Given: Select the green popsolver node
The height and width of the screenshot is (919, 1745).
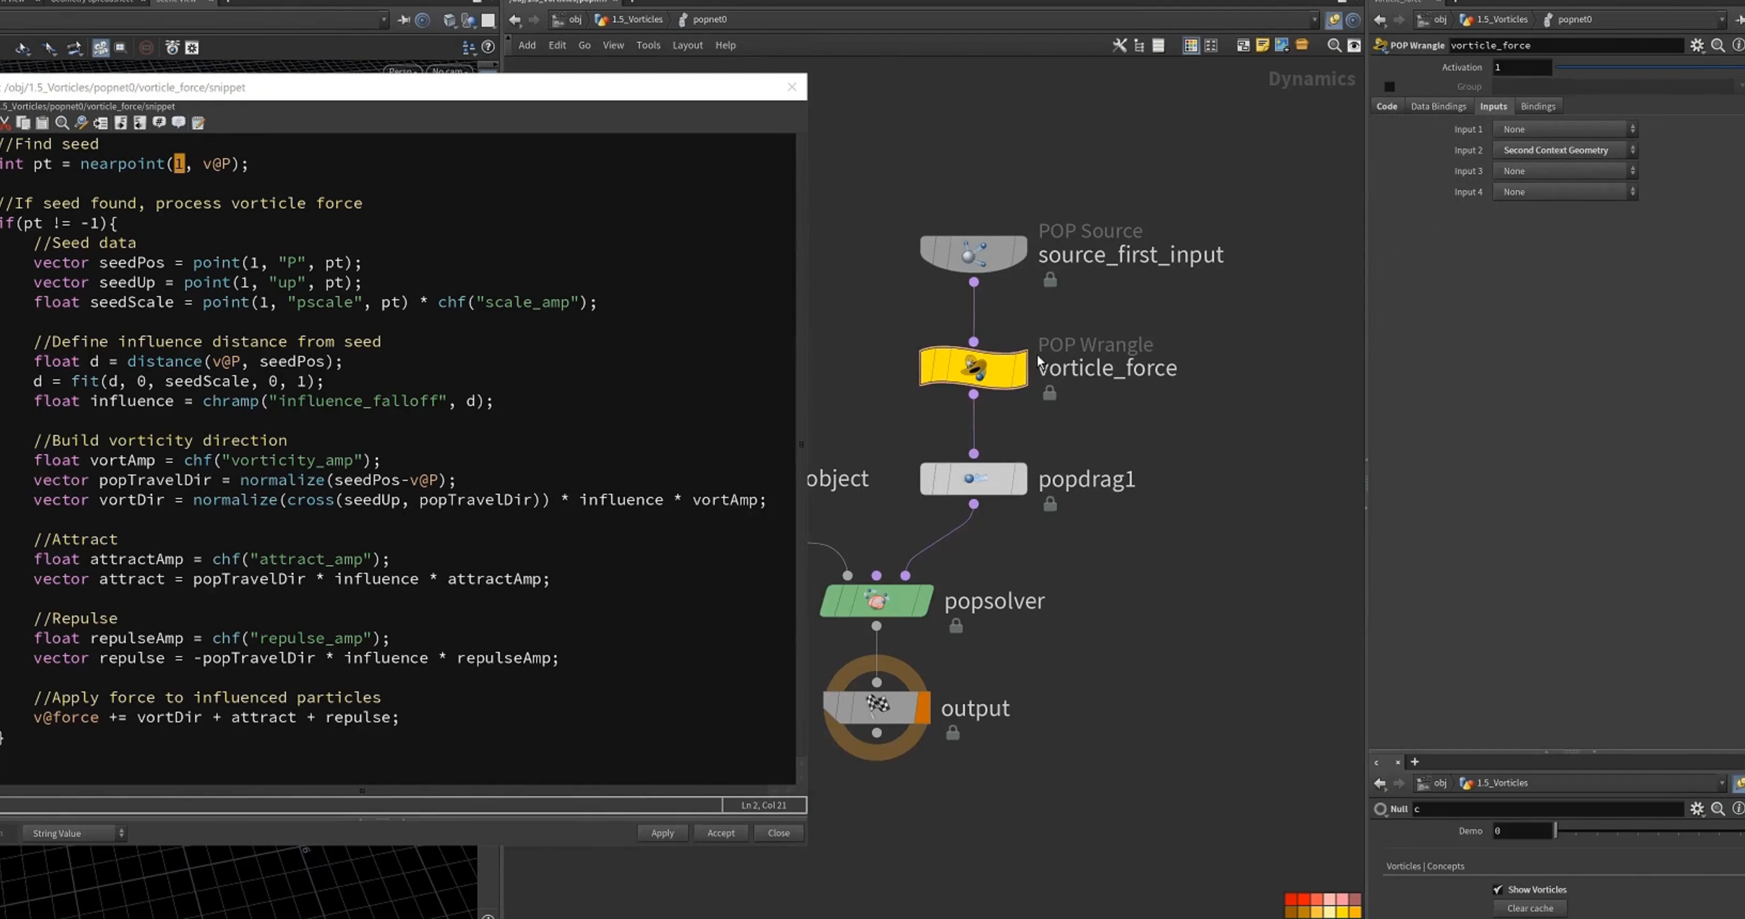Looking at the screenshot, I should pos(877,601).
